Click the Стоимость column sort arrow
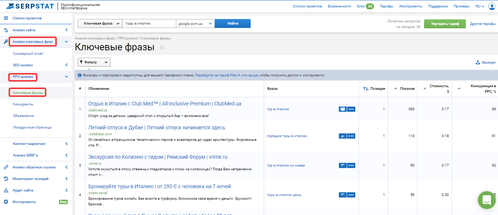Viewport: 498px width, 215px height. point(424,89)
